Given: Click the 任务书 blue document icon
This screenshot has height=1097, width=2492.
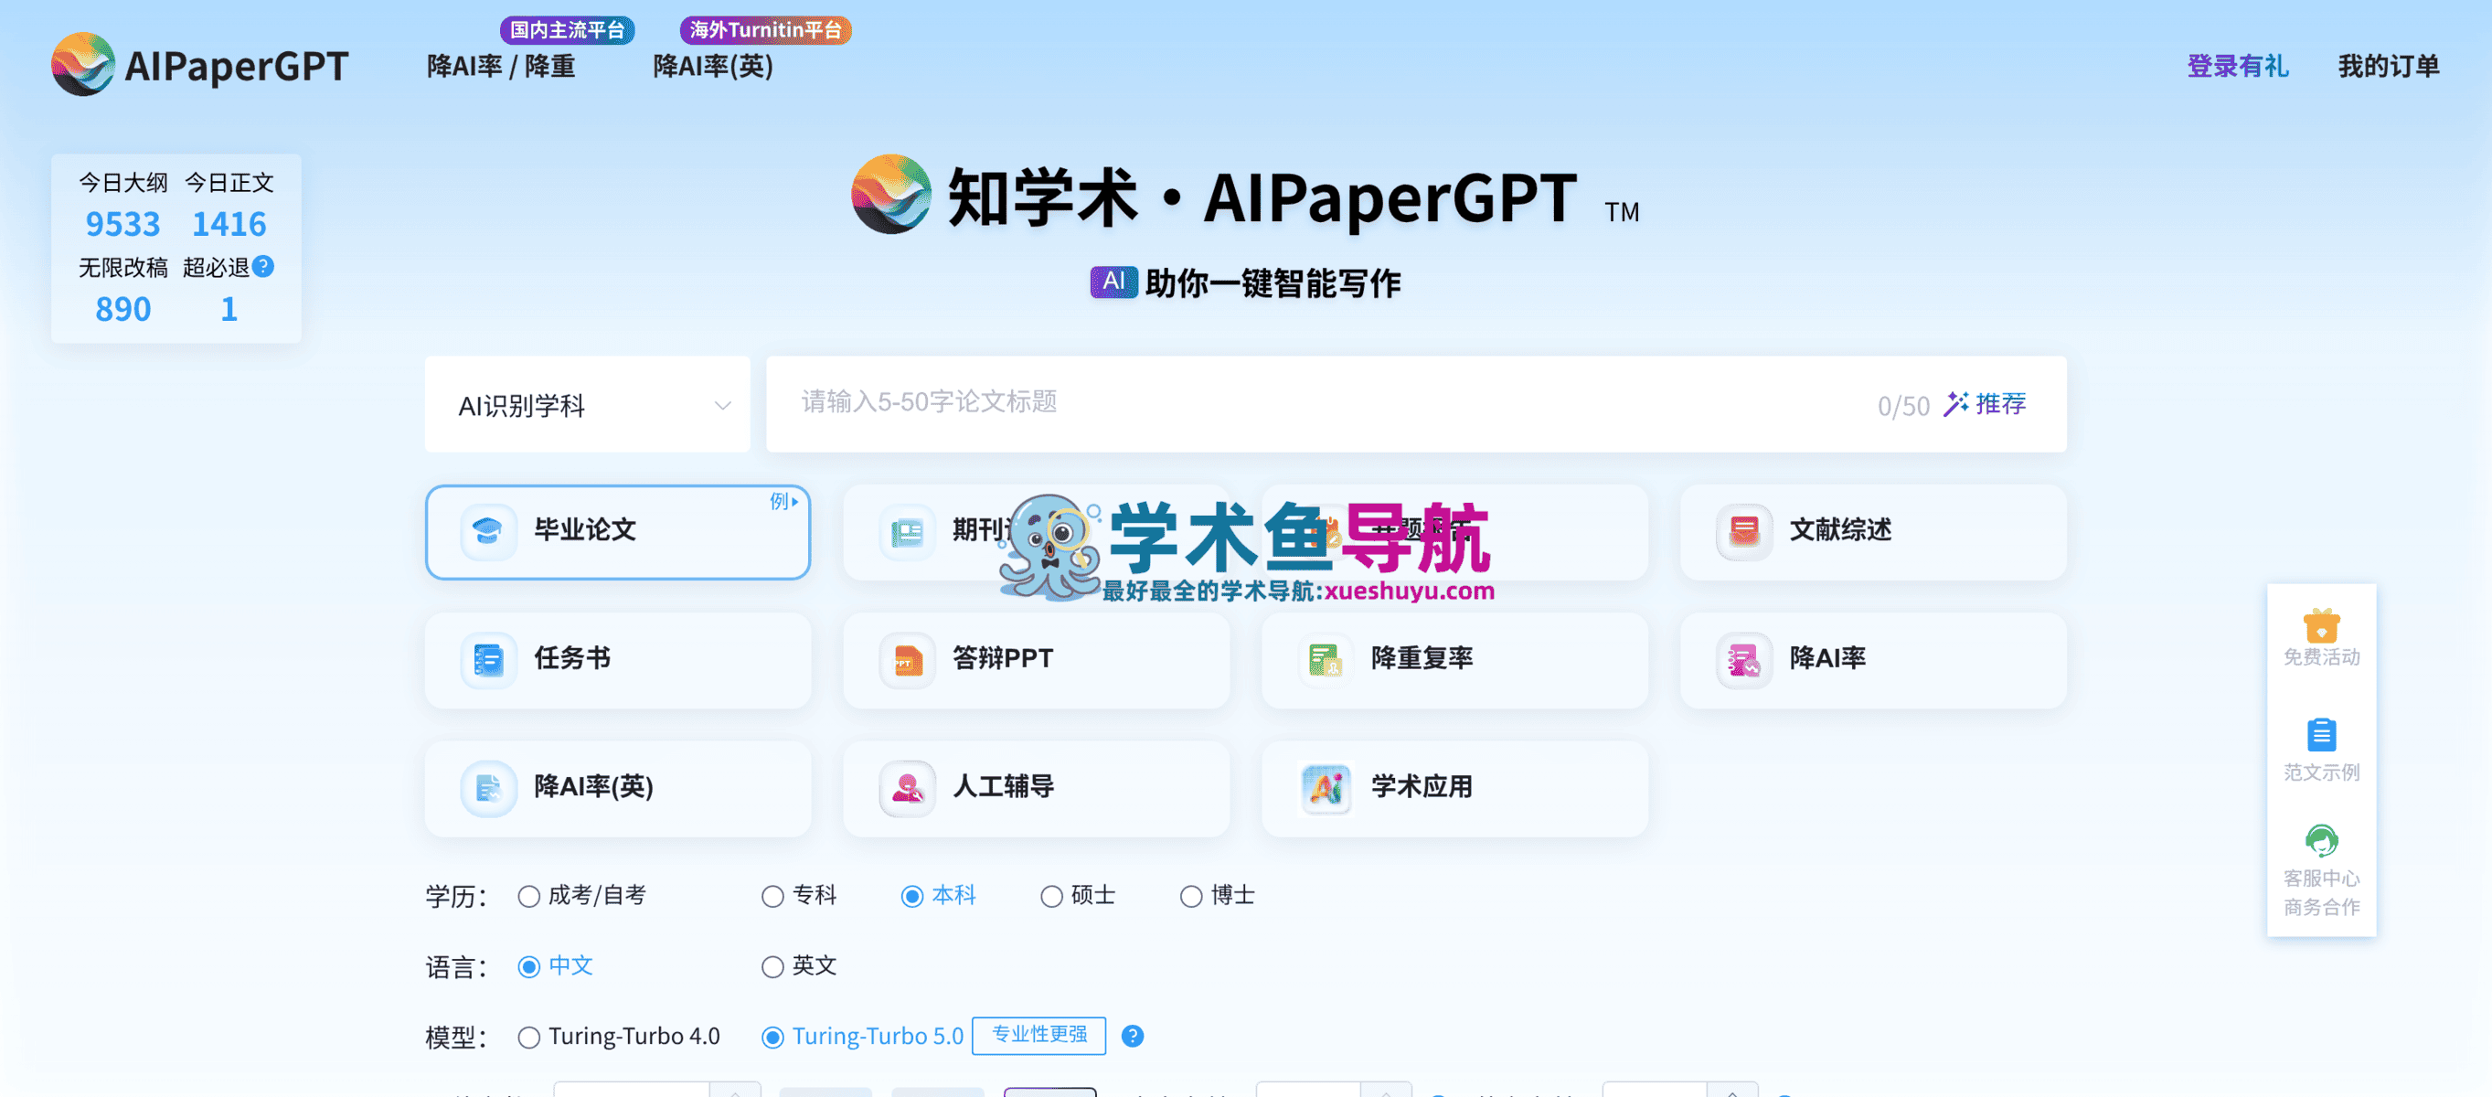Looking at the screenshot, I should point(487,660).
